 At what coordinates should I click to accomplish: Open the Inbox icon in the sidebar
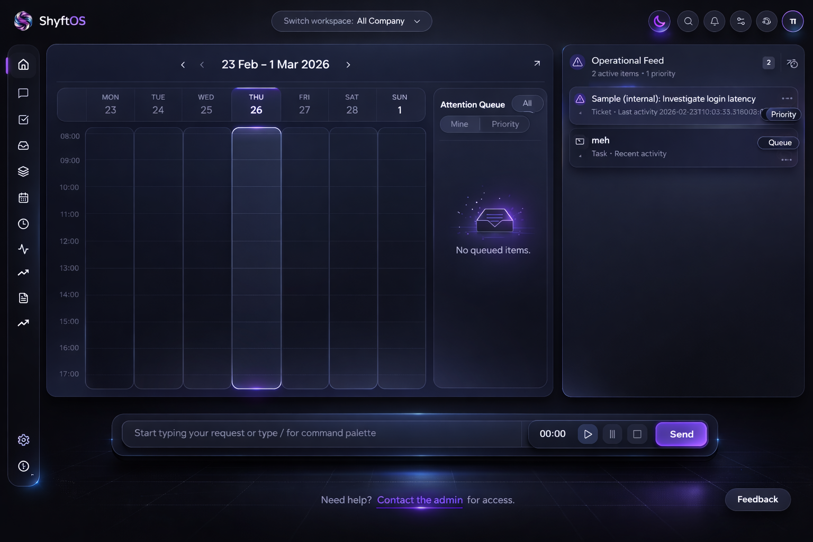pos(23,146)
